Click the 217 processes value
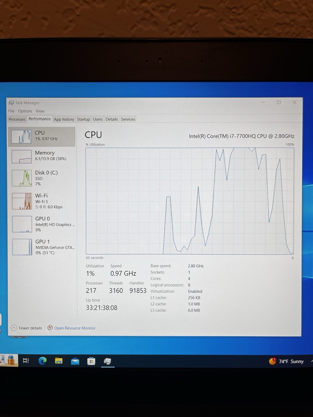Screen dimensions: 313x417 (91, 291)
